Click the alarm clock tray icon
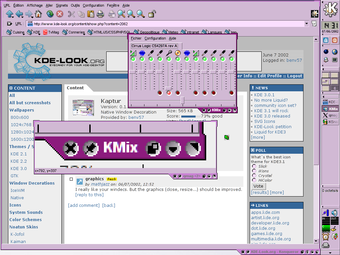340x255 pixels. click(x=326, y=236)
